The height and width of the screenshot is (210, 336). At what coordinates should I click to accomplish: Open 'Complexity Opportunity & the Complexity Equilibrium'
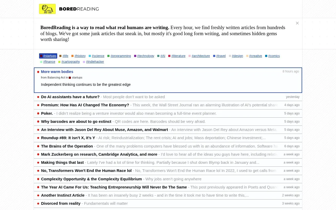(91, 179)
